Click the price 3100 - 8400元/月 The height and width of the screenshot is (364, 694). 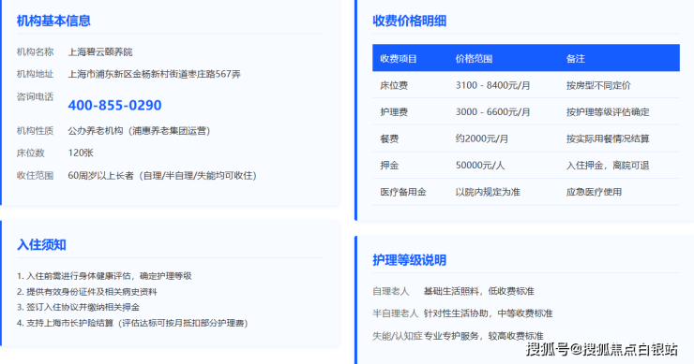pos(492,86)
